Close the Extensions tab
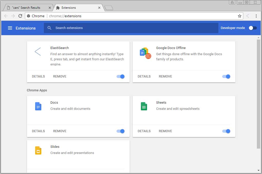 (x=99, y=8)
